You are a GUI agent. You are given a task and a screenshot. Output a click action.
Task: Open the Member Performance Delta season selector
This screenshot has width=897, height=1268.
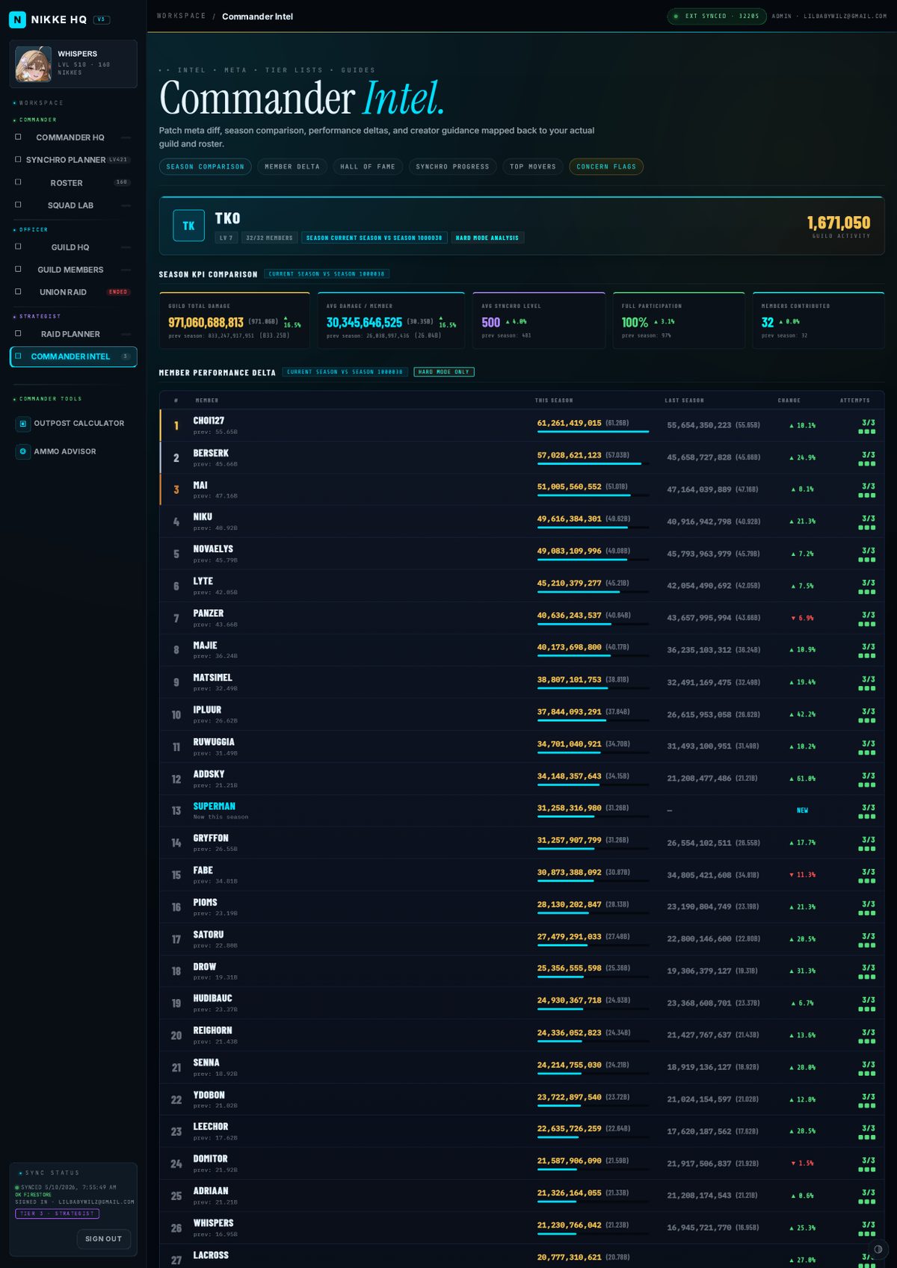point(345,372)
